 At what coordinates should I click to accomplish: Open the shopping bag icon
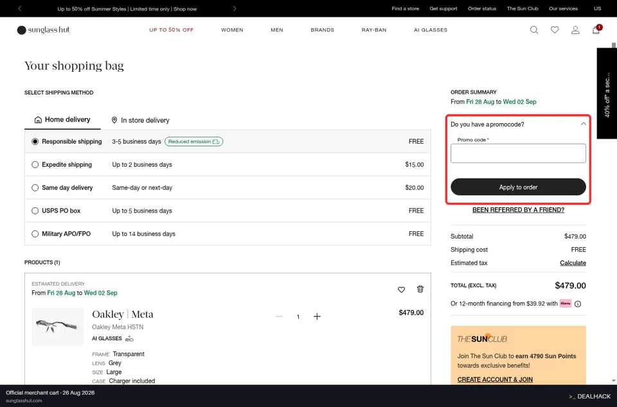pyautogui.click(x=596, y=30)
